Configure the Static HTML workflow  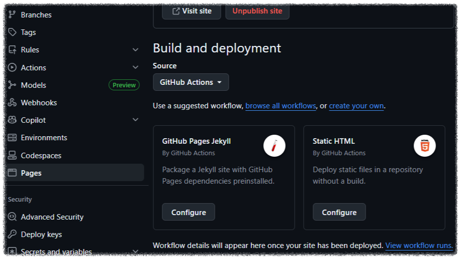tap(339, 212)
